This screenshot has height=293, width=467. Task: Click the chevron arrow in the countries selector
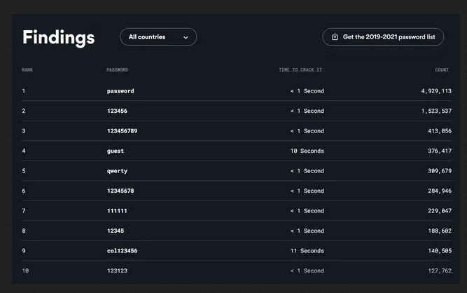tap(186, 38)
